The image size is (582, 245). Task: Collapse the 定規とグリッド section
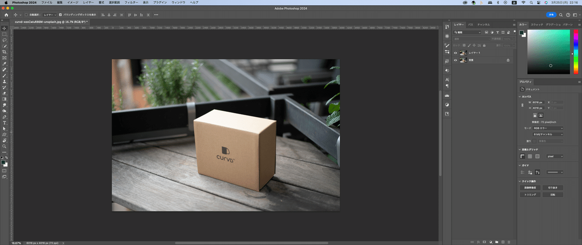click(520, 150)
